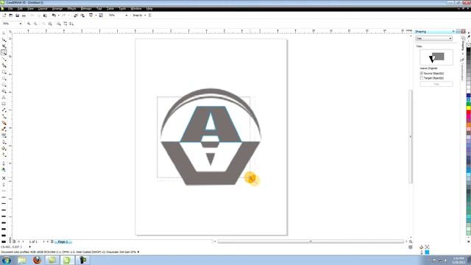
Task: Select the Pick tool in toolbox
Action: click(4, 33)
